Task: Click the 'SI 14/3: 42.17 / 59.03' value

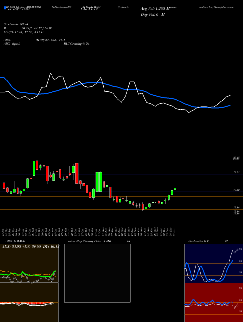Action: pyautogui.click(x=37, y=28)
